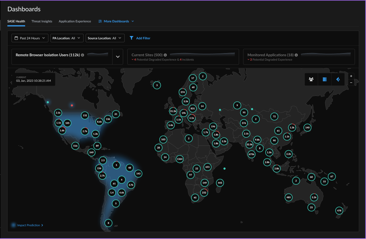The width and height of the screenshot is (366, 239).
Task: Click the calendar icon in time filter
Action: click(x=16, y=38)
